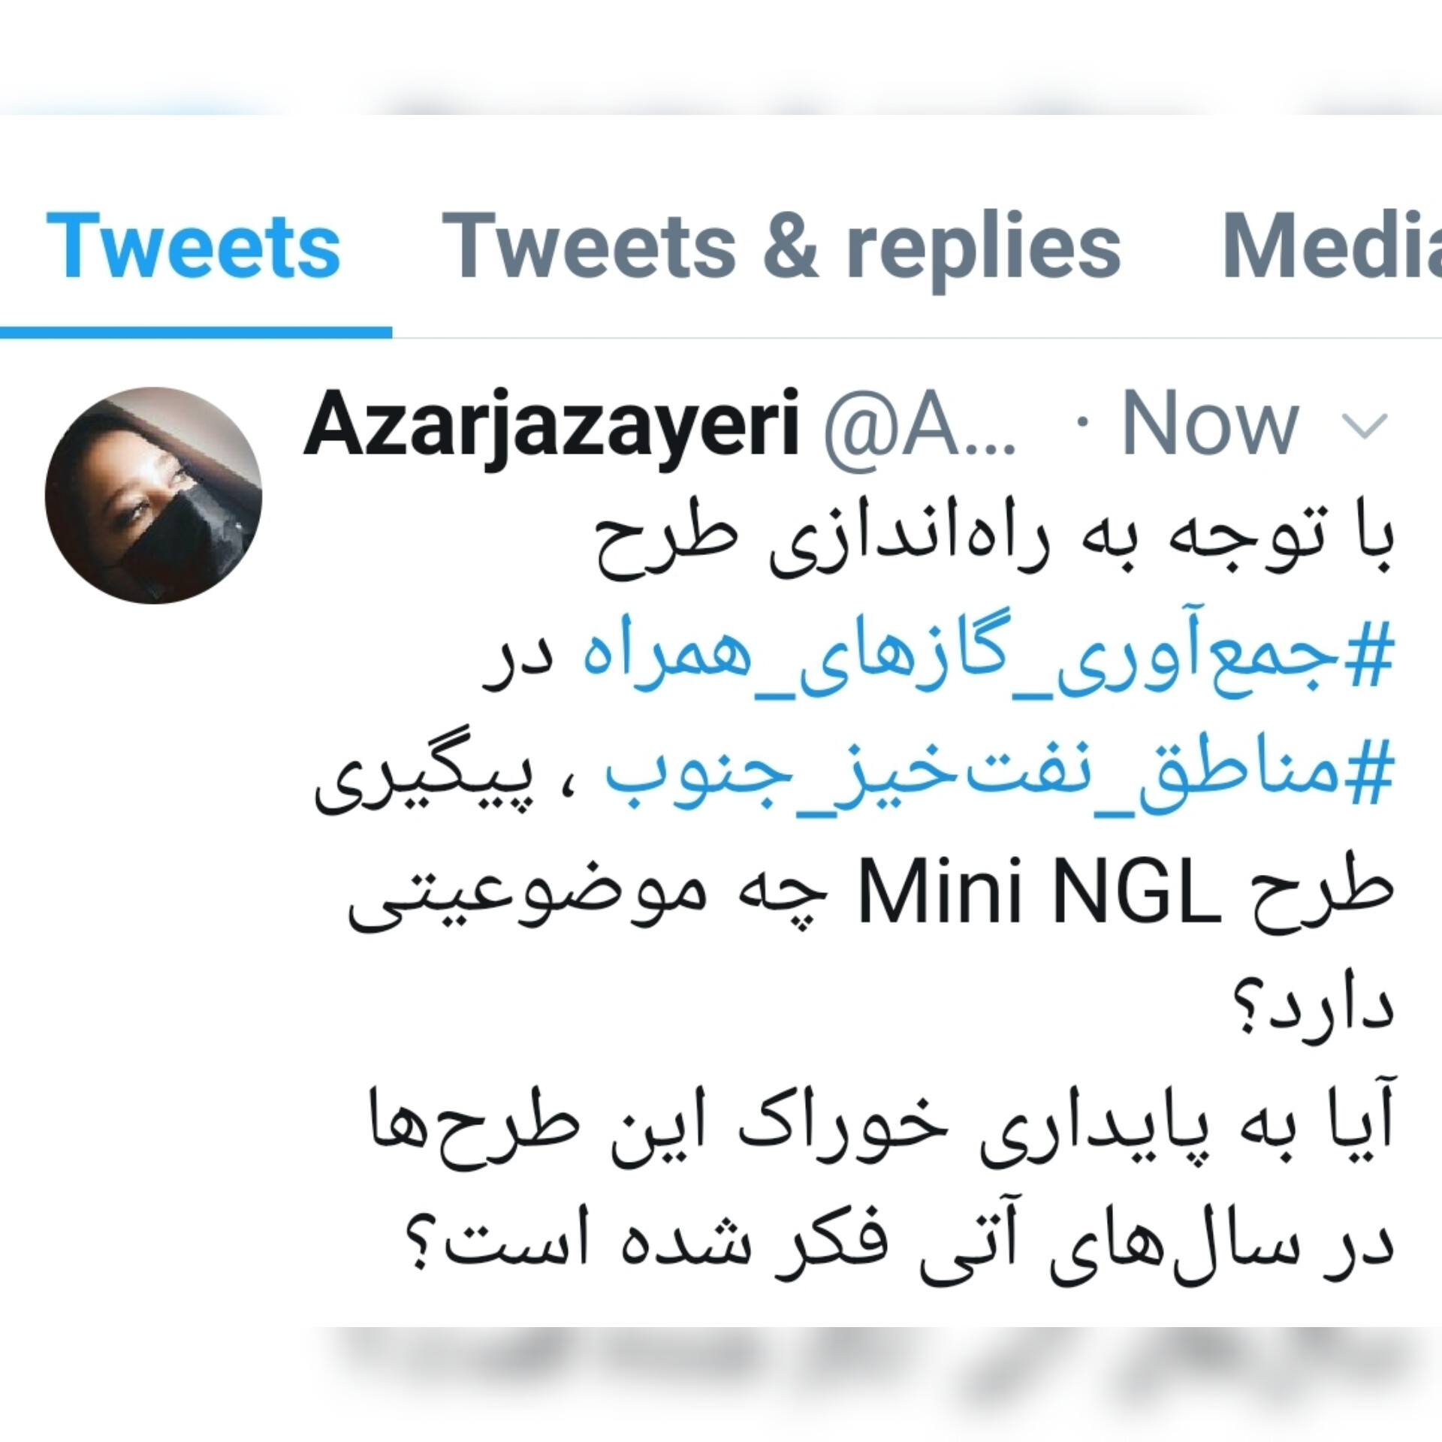Open the Media tab
This screenshot has height=1442, width=1442.
(x=1333, y=246)
